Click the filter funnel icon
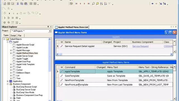The height and width of the screenshot is (101, 179). tap(109, 4)
